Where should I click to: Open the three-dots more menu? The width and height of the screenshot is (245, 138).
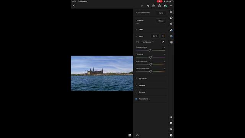(171, 6)
